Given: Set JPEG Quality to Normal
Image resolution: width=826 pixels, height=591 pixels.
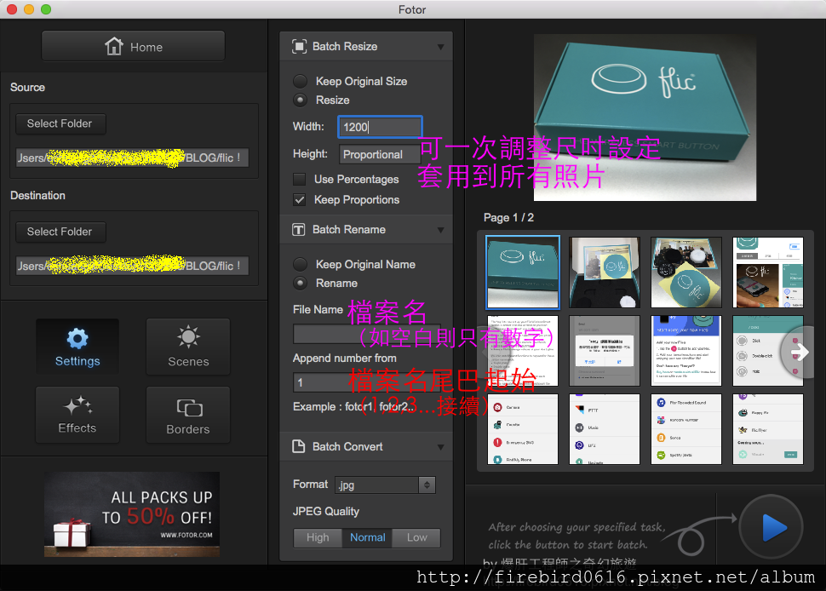Looking at the screenshot, I should tap(368, 537).
